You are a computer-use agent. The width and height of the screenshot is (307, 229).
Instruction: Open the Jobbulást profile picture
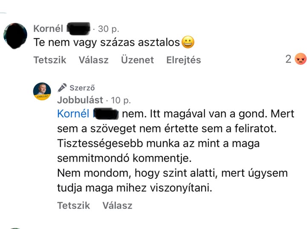[x=42, y=91]
